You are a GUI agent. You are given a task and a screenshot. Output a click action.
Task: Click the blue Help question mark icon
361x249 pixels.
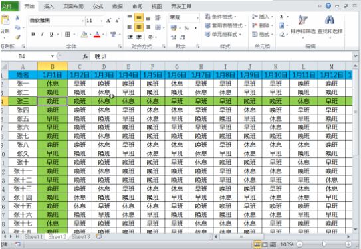tap(328, 6)
